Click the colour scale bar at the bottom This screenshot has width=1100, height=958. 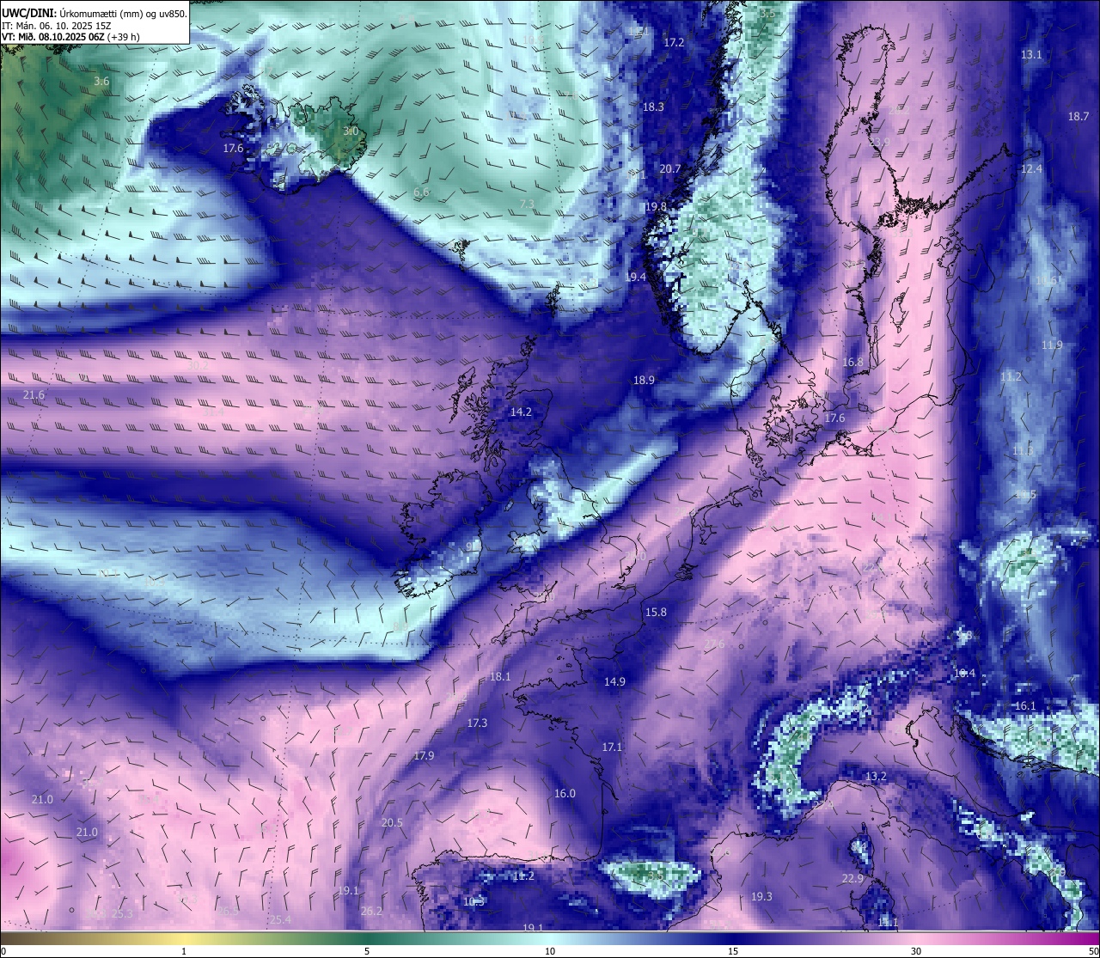click(x=550, y=937)
